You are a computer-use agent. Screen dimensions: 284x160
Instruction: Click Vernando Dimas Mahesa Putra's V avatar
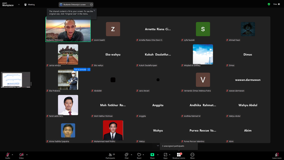[203, 80]
